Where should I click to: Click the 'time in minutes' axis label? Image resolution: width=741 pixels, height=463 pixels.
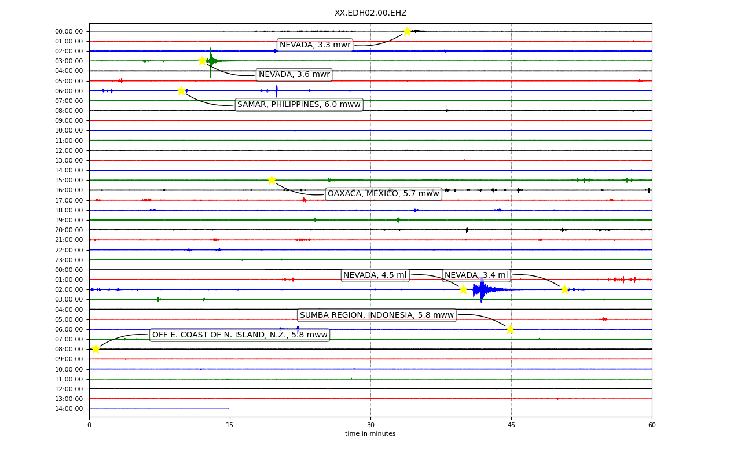pyautogui.click(x=370, y=434)
